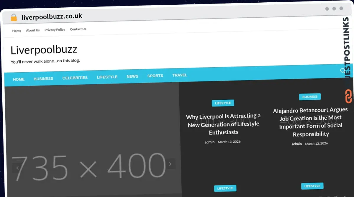Go to previous slide arrow
This screenshot has width=354, height=197.
point(17,168)
